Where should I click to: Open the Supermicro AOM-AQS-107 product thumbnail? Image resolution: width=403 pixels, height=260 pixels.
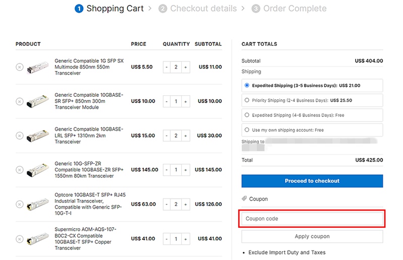pyautogui.click(x=38, y=239)
